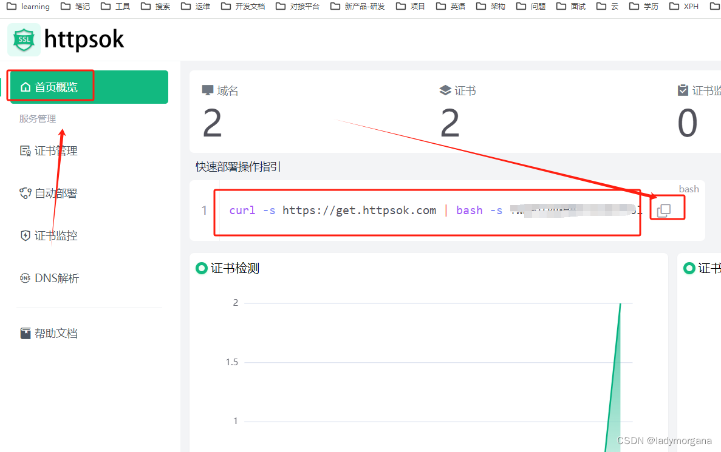Click the httpsok SSL shield logo
721x452 pixels.
tap(24, 40)
